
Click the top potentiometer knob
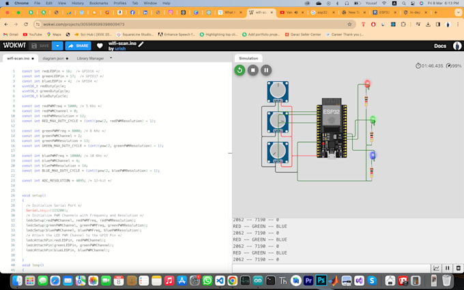277,90
